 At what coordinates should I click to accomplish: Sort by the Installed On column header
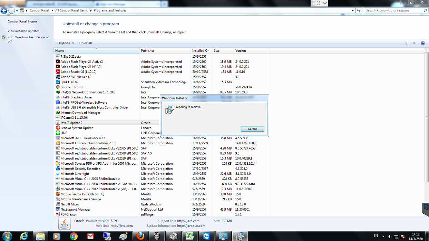(202, 50)
